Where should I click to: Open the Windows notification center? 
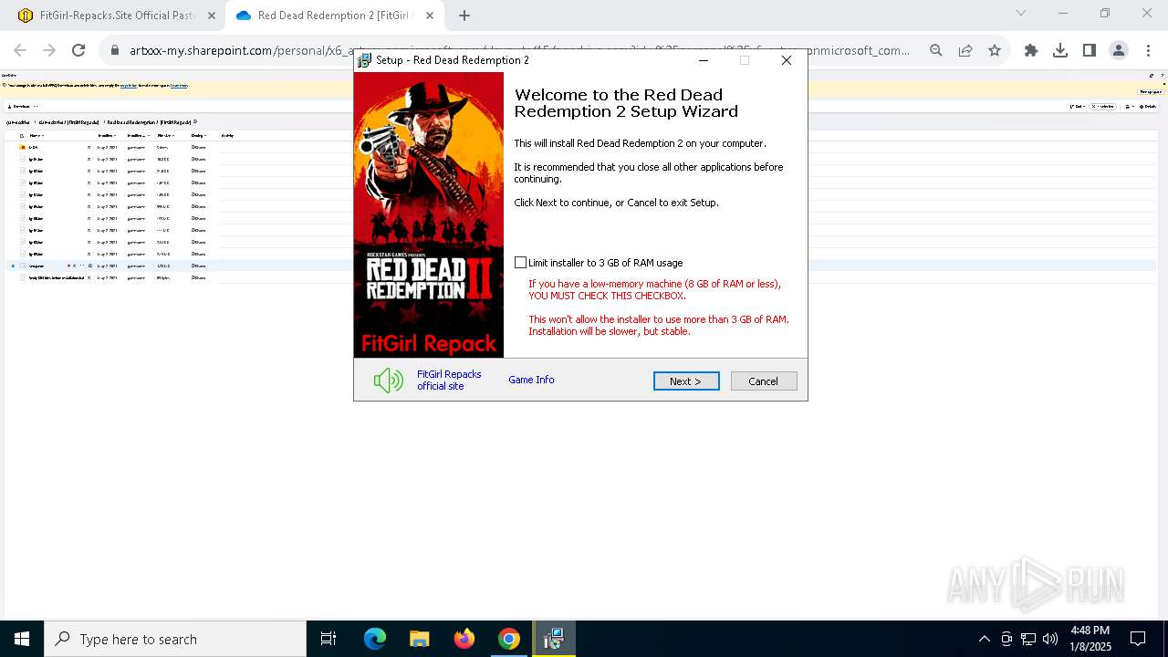(x=1139, y=639)
